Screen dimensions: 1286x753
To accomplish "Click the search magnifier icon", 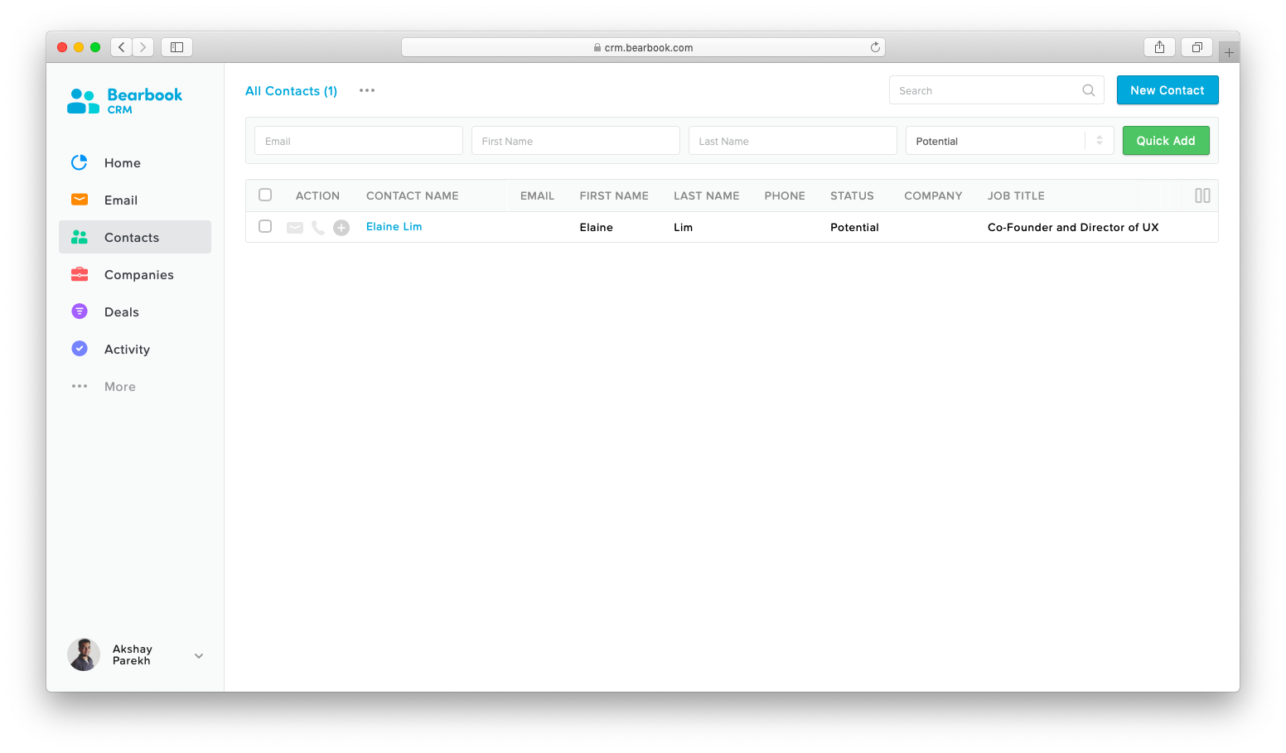I will point(1089,90).
